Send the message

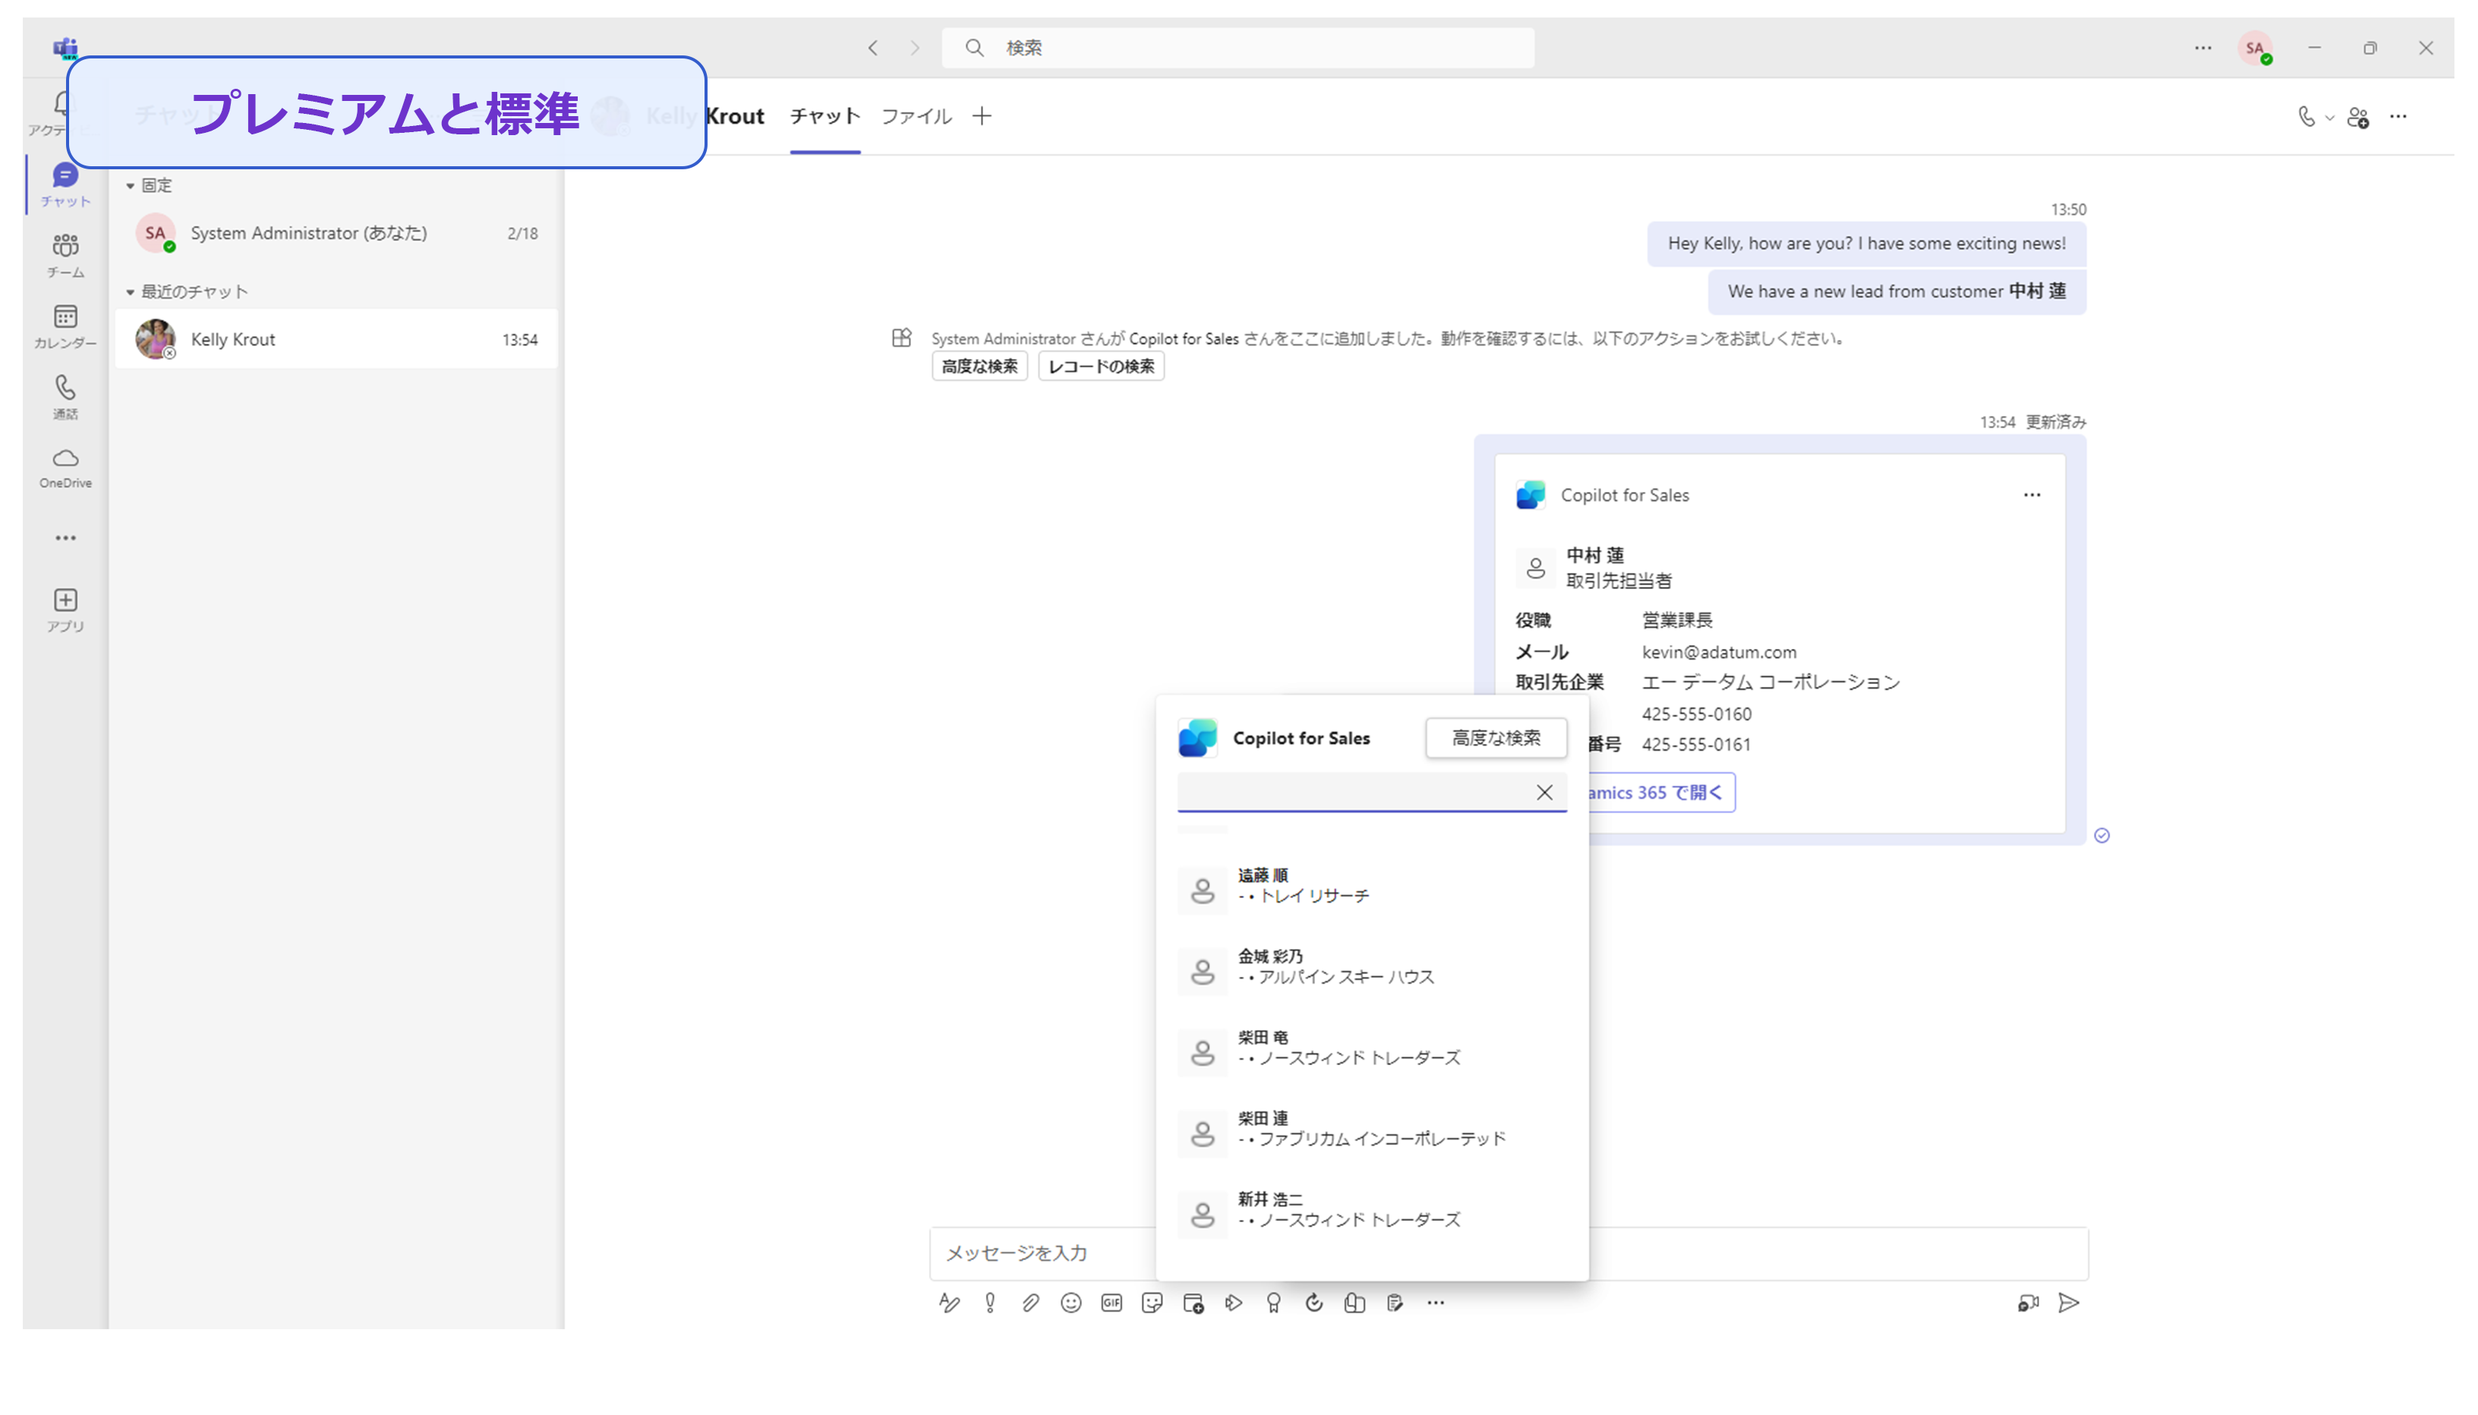(2068, 1302)
